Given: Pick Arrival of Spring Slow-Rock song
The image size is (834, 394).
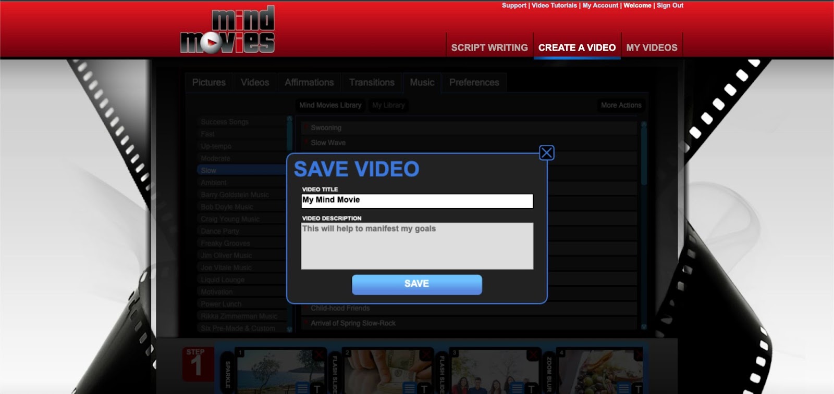Looking at the screenshot, I should pyautogui.click(x=469, y=323).
